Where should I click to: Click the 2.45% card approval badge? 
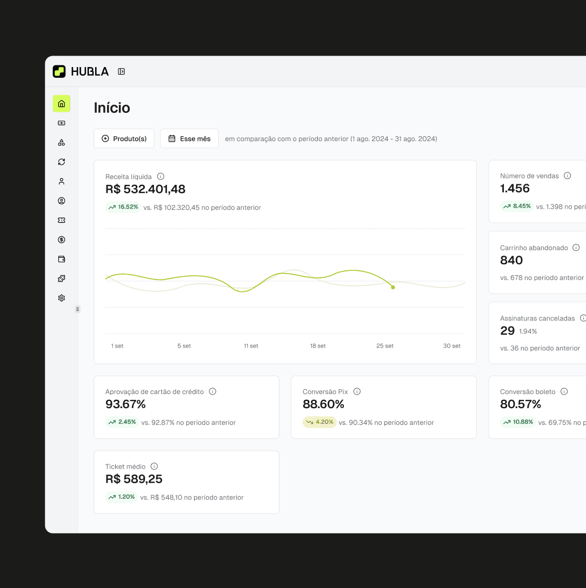(122, 422)
